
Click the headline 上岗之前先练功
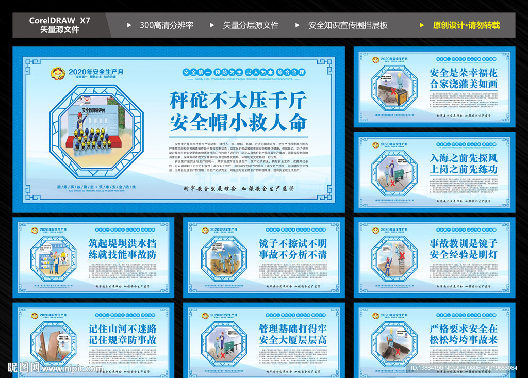(x=464, y=169)
